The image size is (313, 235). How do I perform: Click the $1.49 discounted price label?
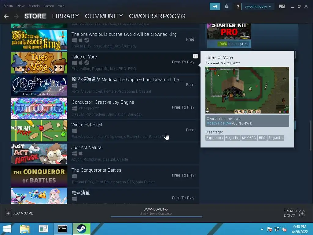pos(244,44)
